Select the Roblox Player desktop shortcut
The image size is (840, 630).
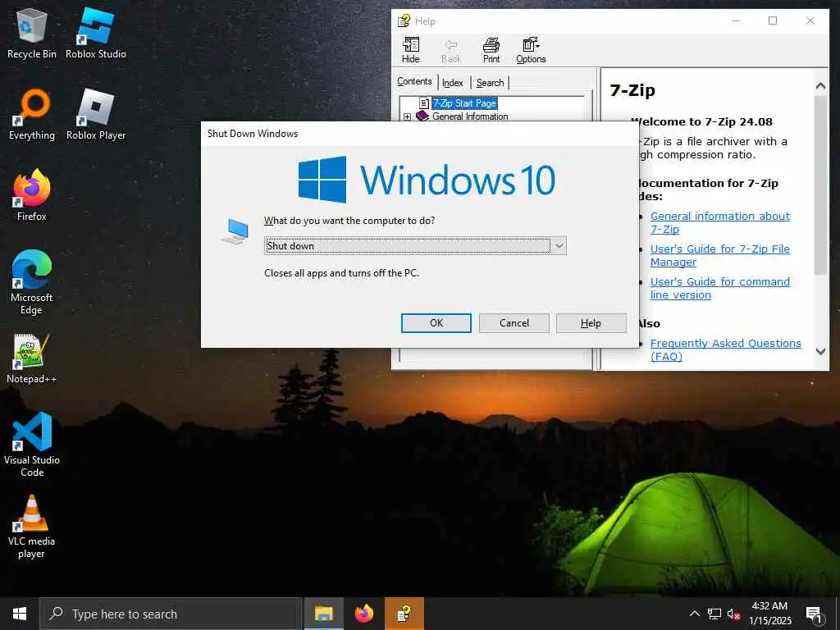[96, 115]
